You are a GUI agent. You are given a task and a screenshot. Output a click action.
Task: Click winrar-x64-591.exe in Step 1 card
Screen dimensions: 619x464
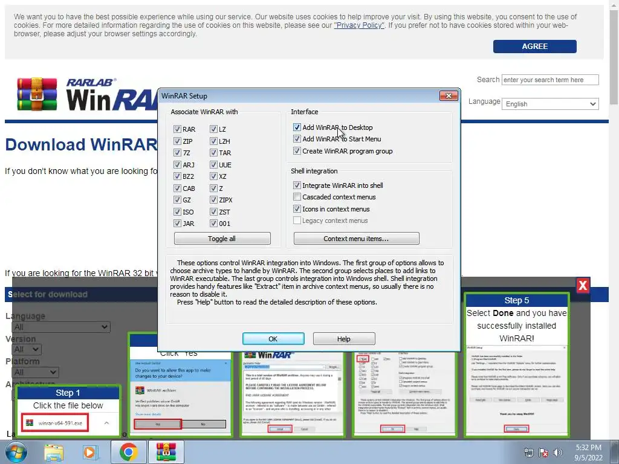pyautogui.click(x=55, y=423)
